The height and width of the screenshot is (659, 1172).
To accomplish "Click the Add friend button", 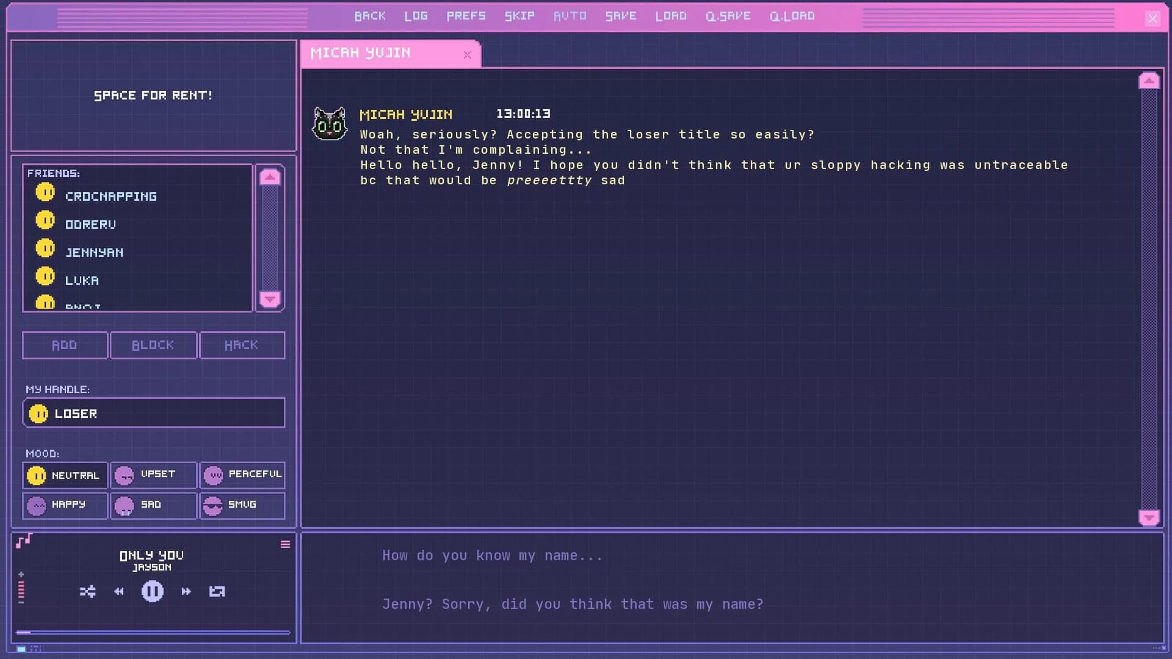I will [x=65, y=345].
